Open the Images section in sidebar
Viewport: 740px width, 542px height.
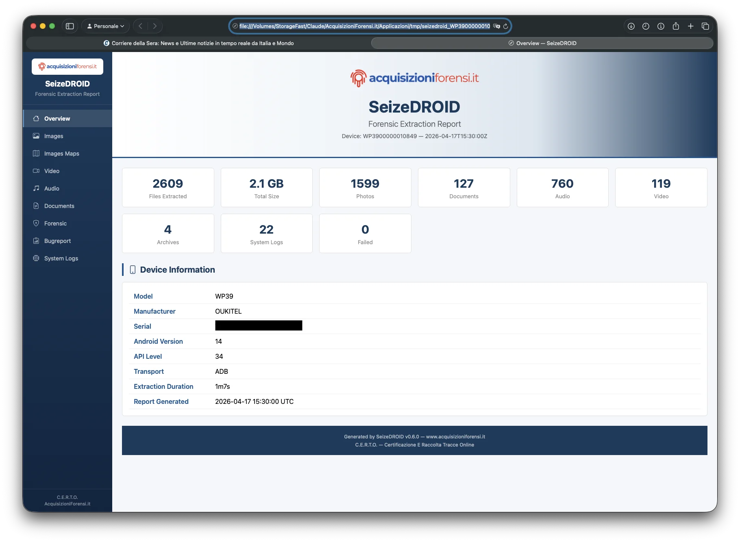click(x=54, y=136)
